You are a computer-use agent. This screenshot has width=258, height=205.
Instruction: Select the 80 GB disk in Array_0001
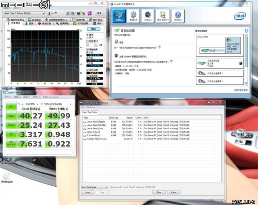(212, 50)
